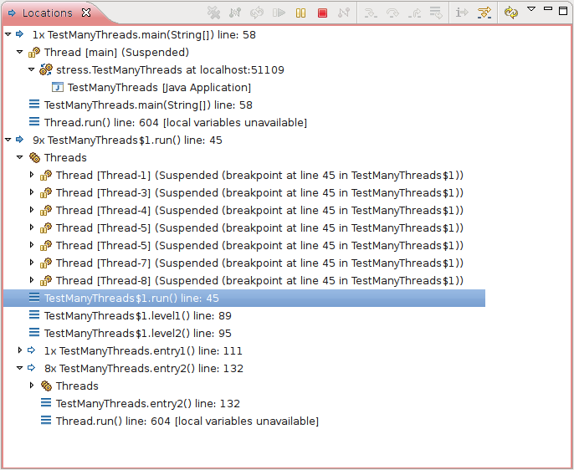Screen dimensions: 574x470
Task: Select '1x TestManyThreads.entry1() line: 111' row
Action: [x=143, y=350]
